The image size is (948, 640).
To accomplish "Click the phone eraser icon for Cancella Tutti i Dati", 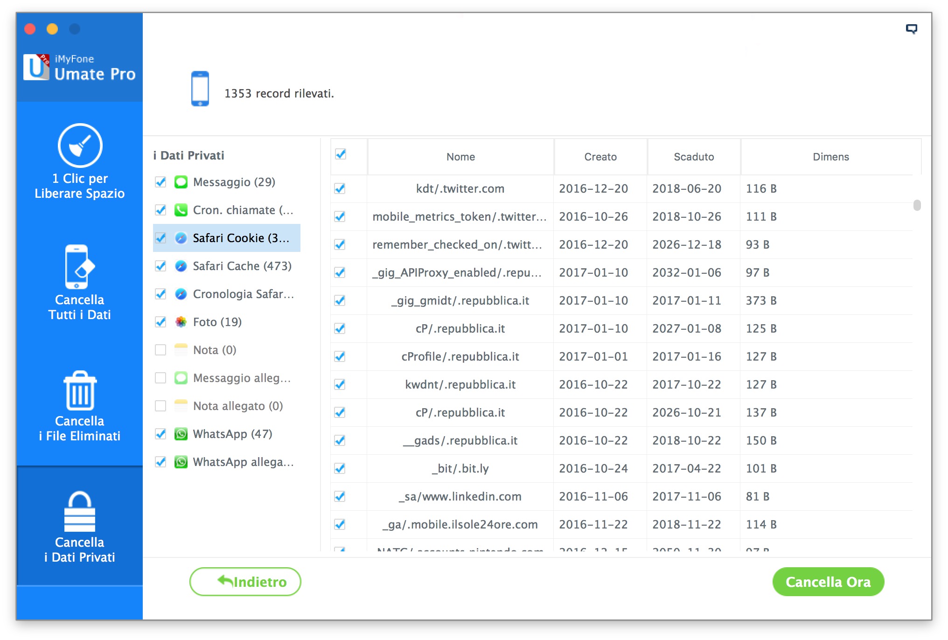I will pyautogui.click(x=79, y=267).
